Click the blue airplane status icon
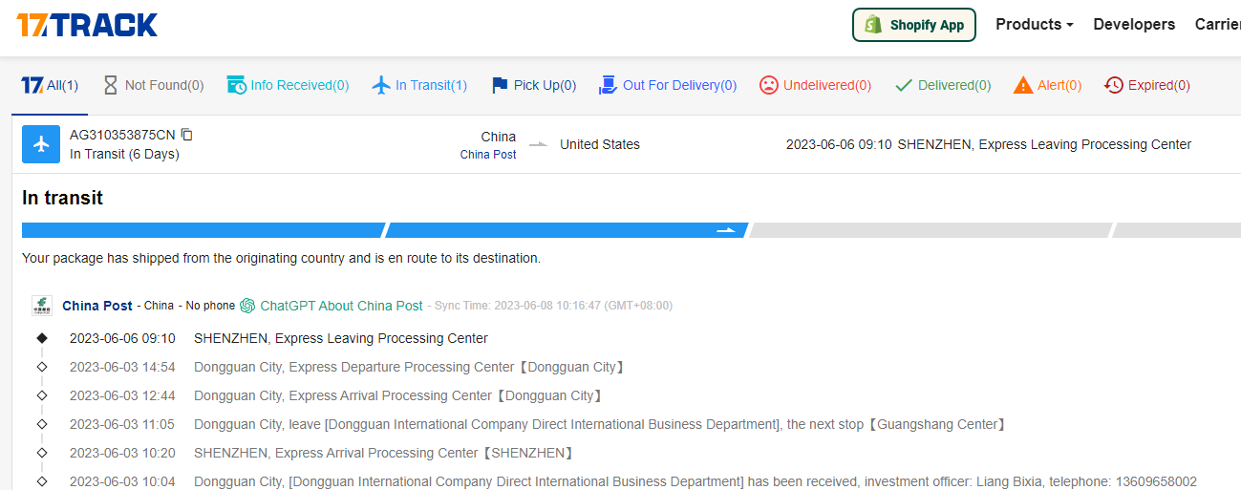This screenshot has width=1241, height=490. [41, 144]
